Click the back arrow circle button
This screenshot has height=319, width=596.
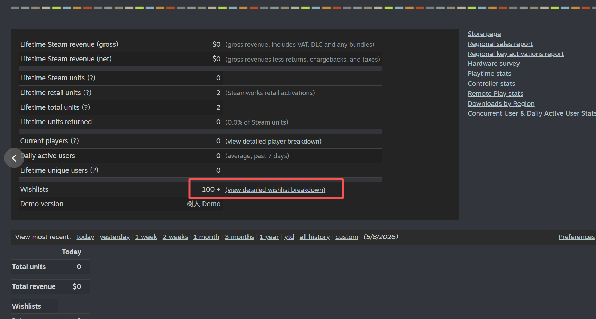[x=14, y=158]
